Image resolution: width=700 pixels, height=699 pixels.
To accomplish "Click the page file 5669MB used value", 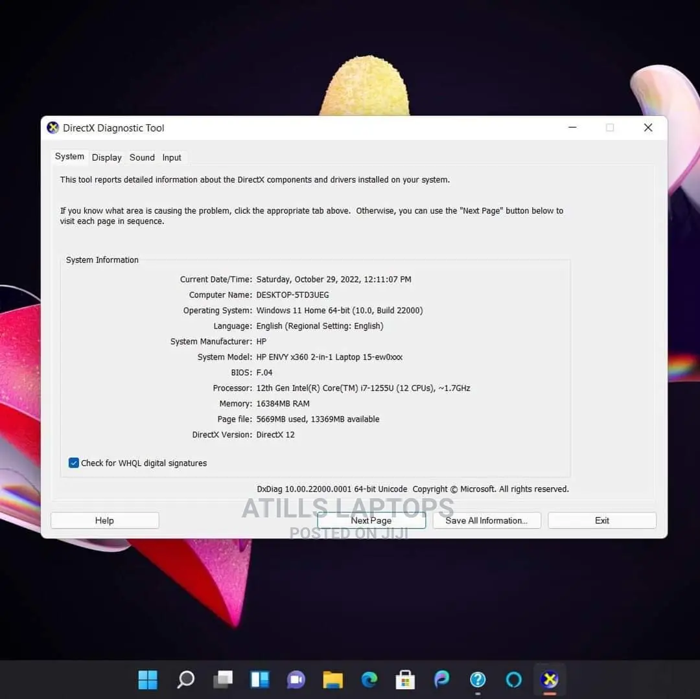I will tap(318, 419).
